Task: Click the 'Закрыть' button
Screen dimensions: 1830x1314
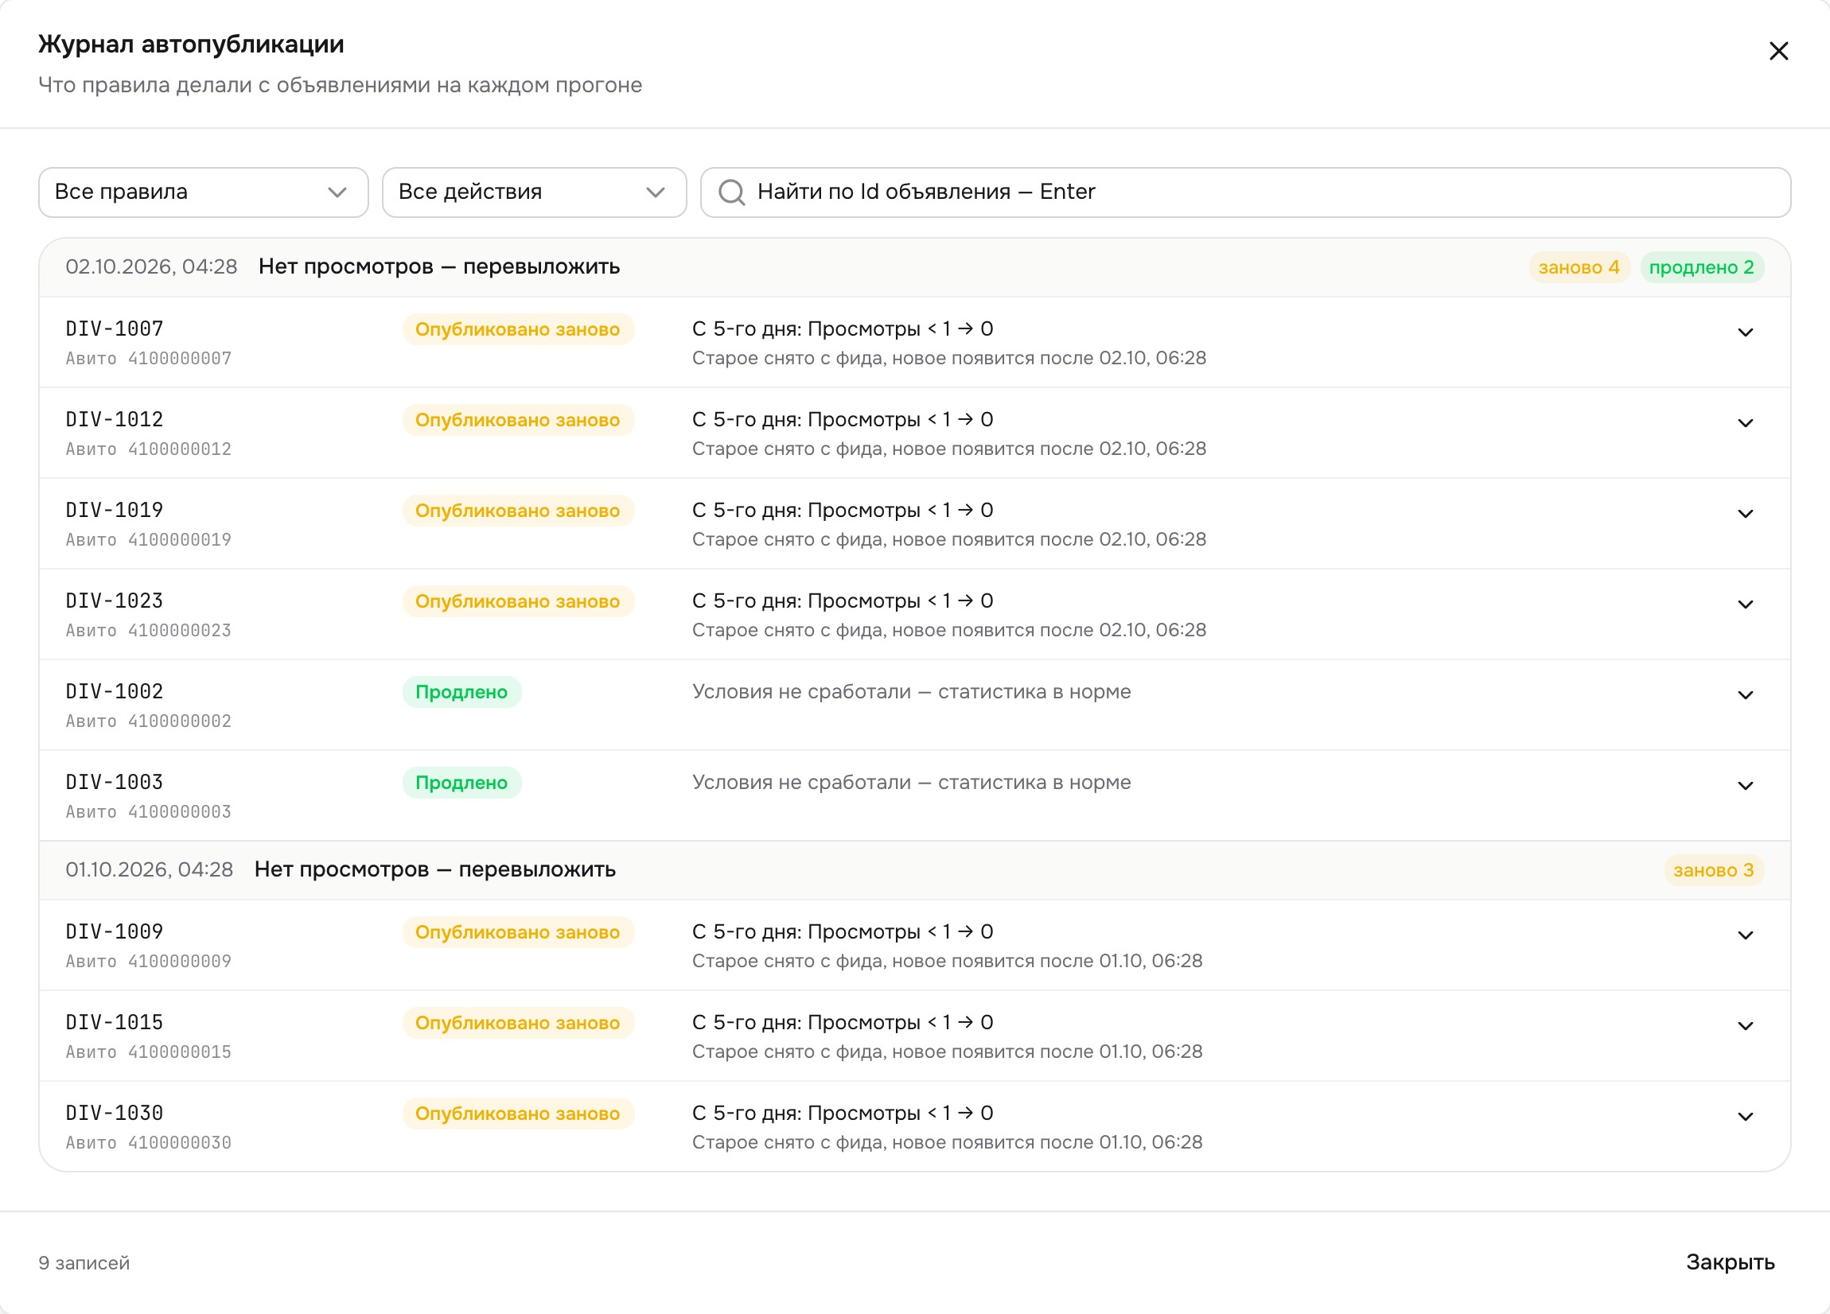Action: tap(1730, 1262)
